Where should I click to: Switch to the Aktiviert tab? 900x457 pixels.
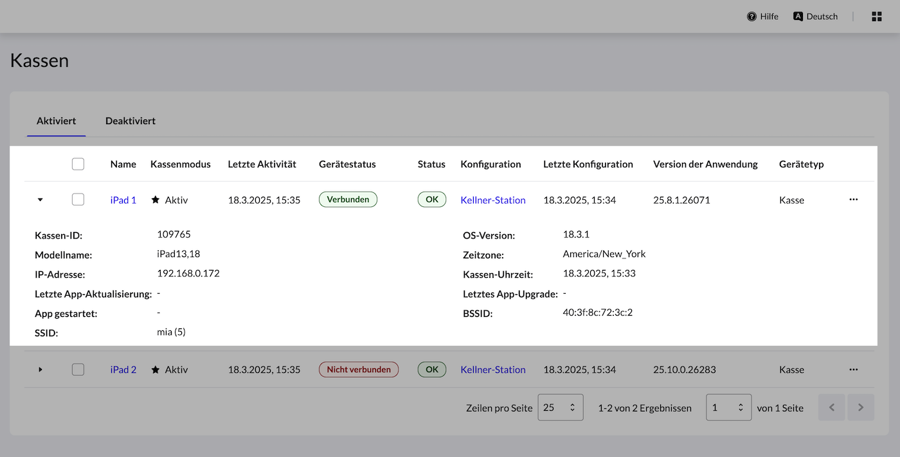57,121
